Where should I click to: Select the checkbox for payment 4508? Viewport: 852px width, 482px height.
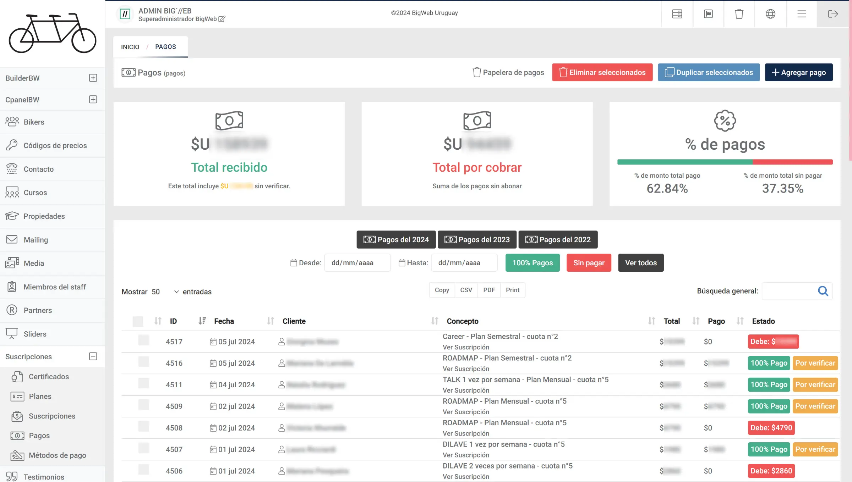click(x=144, y=427)
